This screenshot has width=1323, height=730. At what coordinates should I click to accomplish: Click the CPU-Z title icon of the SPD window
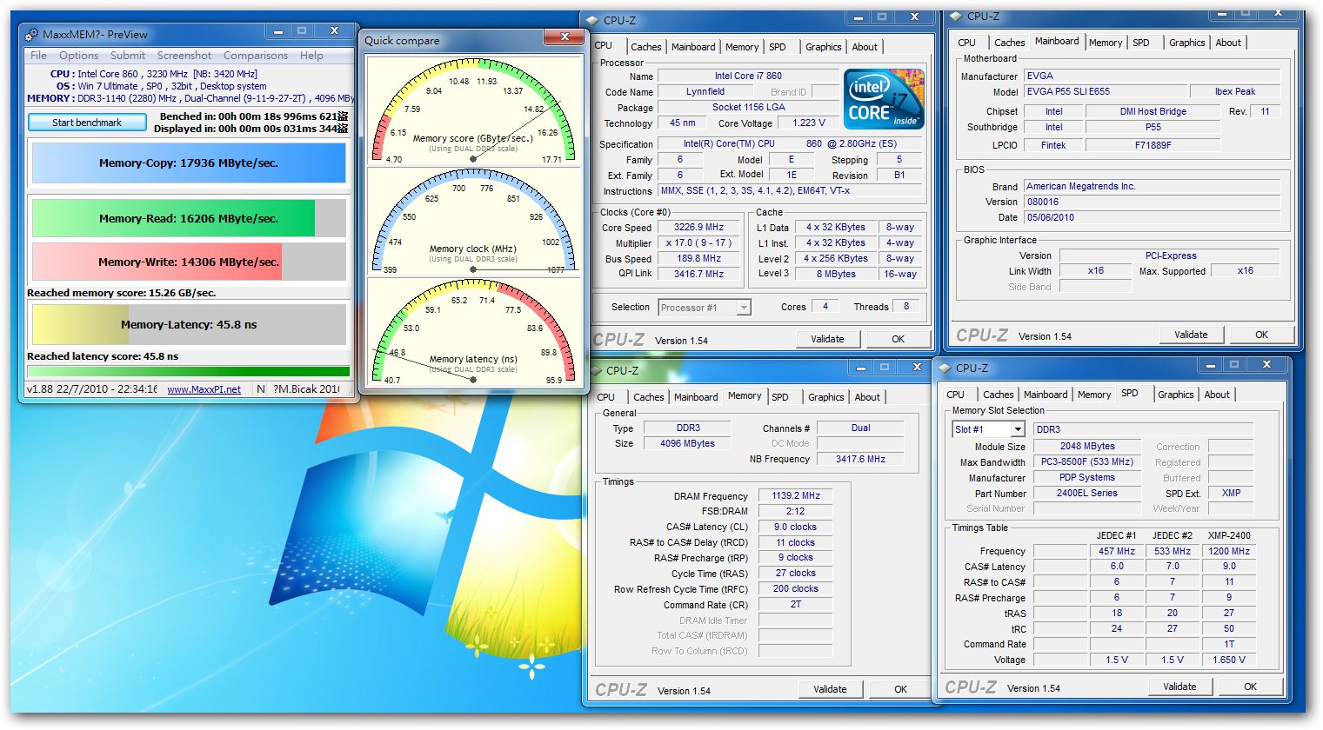pos(945,368)
